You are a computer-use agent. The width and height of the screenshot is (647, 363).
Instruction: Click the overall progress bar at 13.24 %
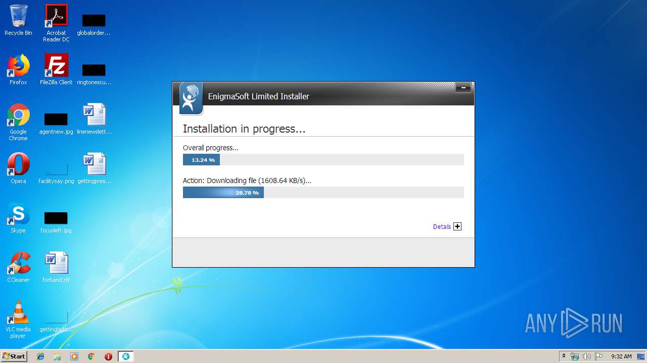pos(323,160)
